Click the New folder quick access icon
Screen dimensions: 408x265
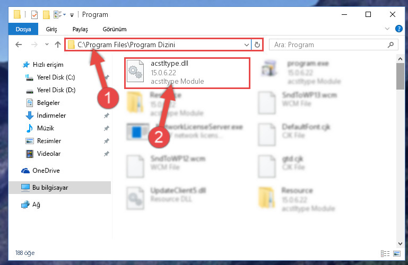tap(46, 14)
